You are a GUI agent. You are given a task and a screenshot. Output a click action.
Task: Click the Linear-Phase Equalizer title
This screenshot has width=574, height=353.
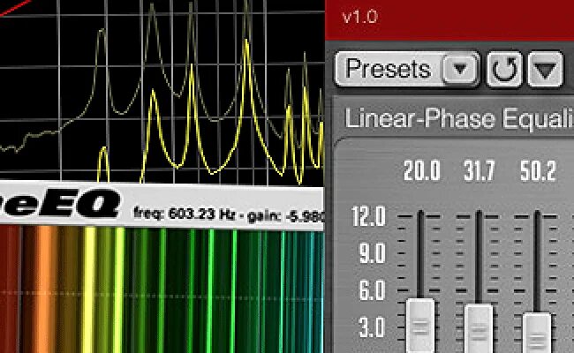click(459, 118)
